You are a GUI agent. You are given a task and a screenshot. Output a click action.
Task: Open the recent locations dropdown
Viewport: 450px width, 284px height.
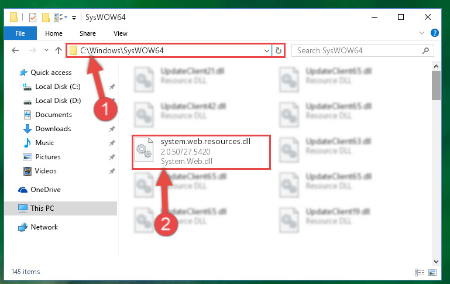point(46,50)
